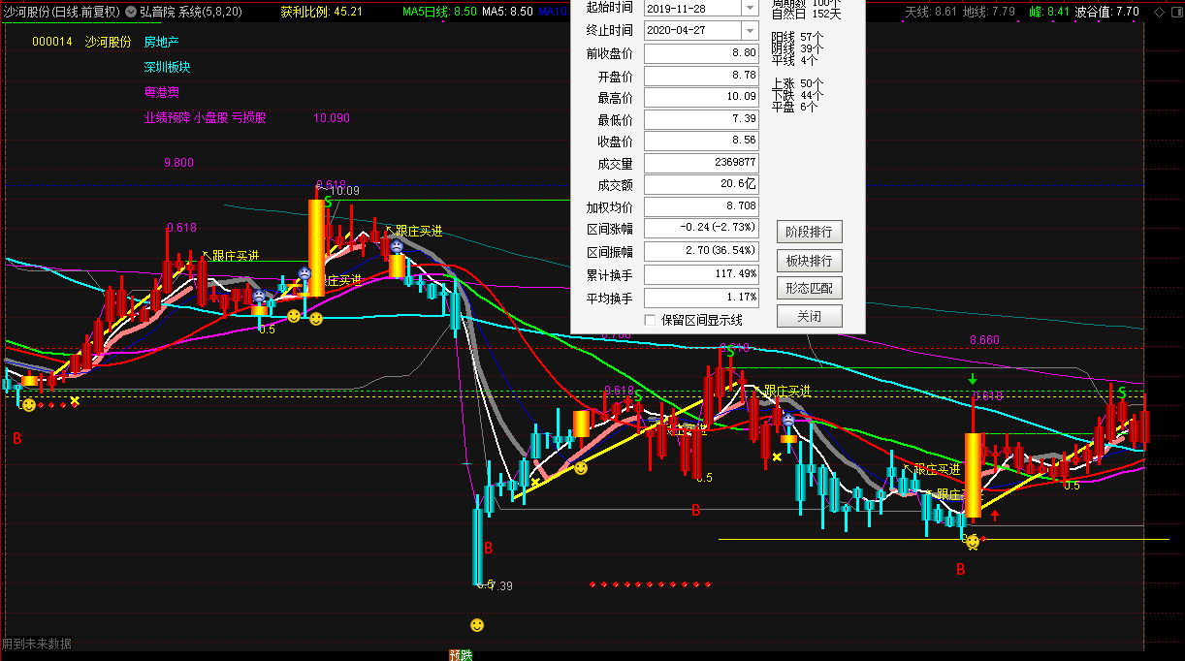Click the red B marker next to the 7.39 low candle
This screenshot has height=661, width=1185.
488,548
